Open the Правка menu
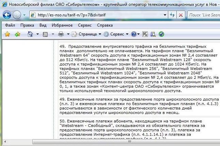 [27, 25]
